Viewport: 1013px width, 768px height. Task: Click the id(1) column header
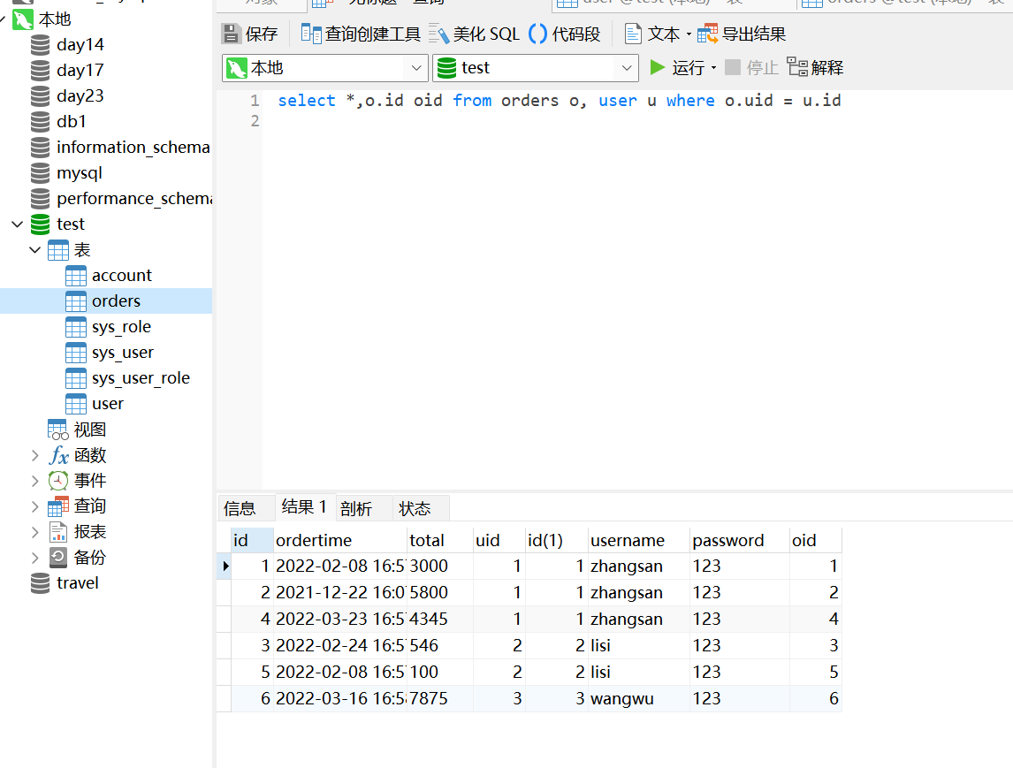coord(556,540)
